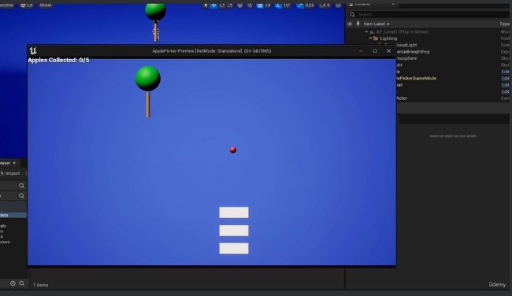The height and width of the screenshot is (296, 512).
Task: Click the brown tree trunk in game preview
Action: [148, 105]
